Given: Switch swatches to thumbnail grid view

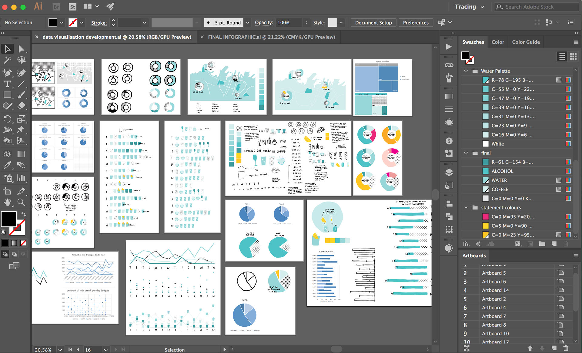Looking at the screenshot, I should click(573, 57).
